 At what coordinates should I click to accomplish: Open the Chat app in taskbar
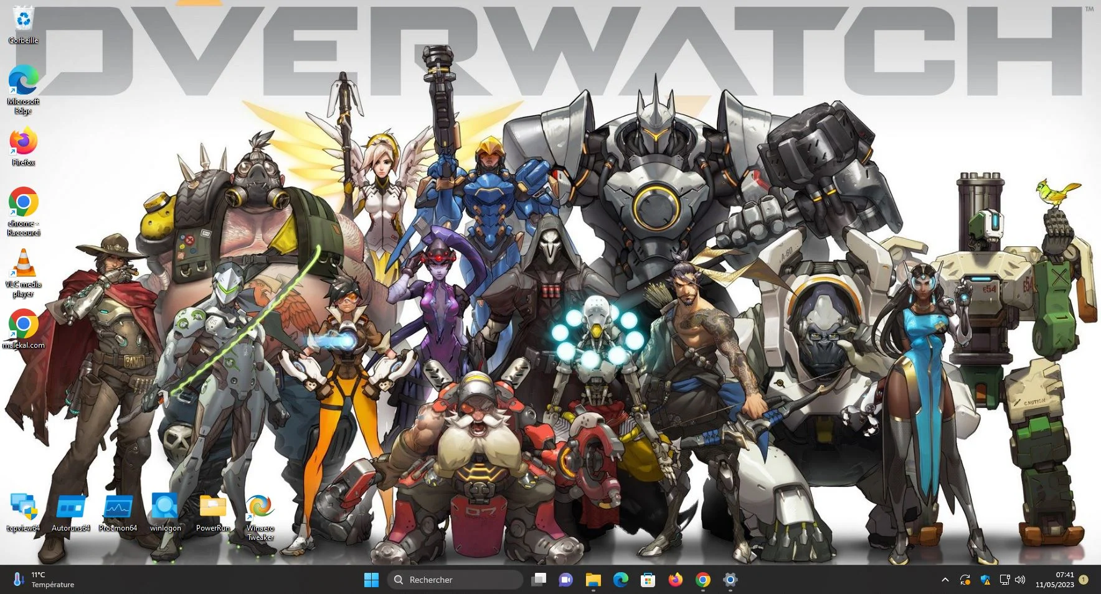coord(565,580)
